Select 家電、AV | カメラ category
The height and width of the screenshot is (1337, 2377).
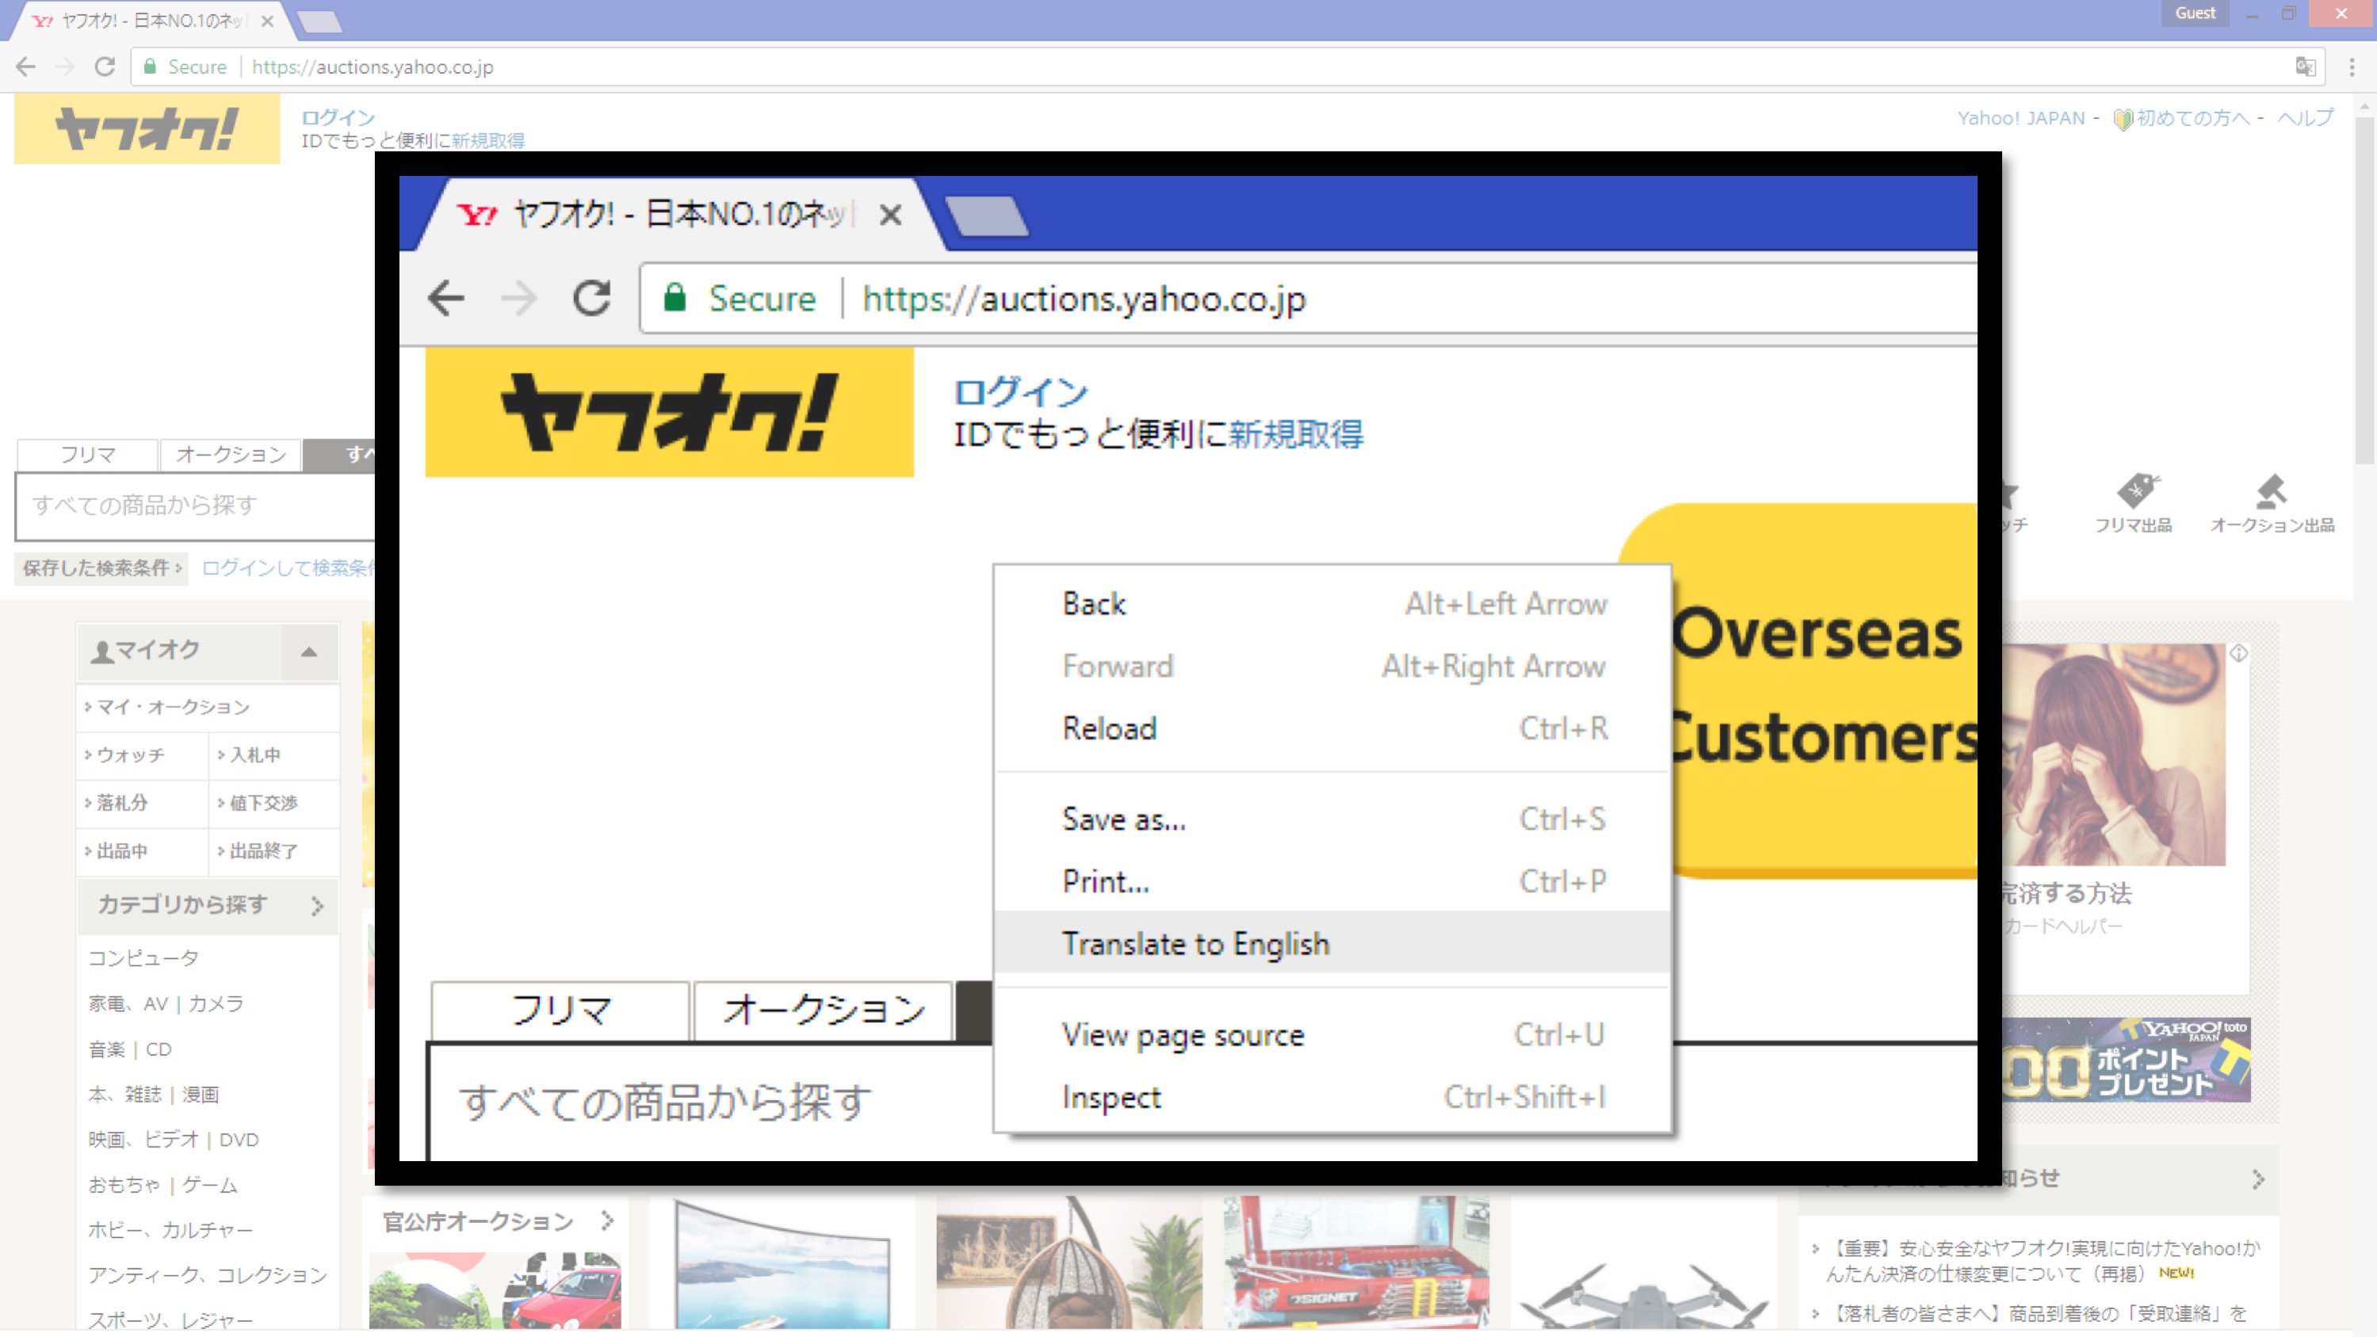[x=166, y=1003]
